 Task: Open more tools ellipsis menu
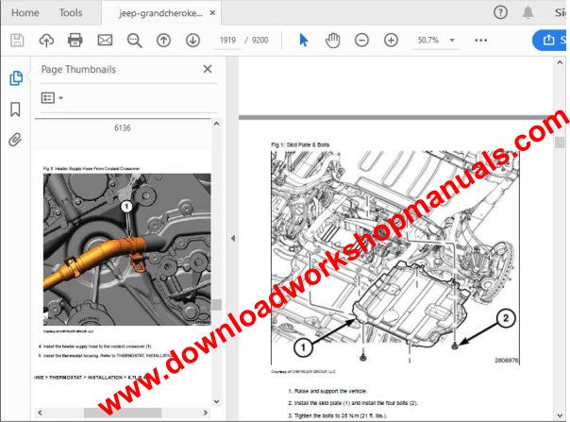coord(481,40)
